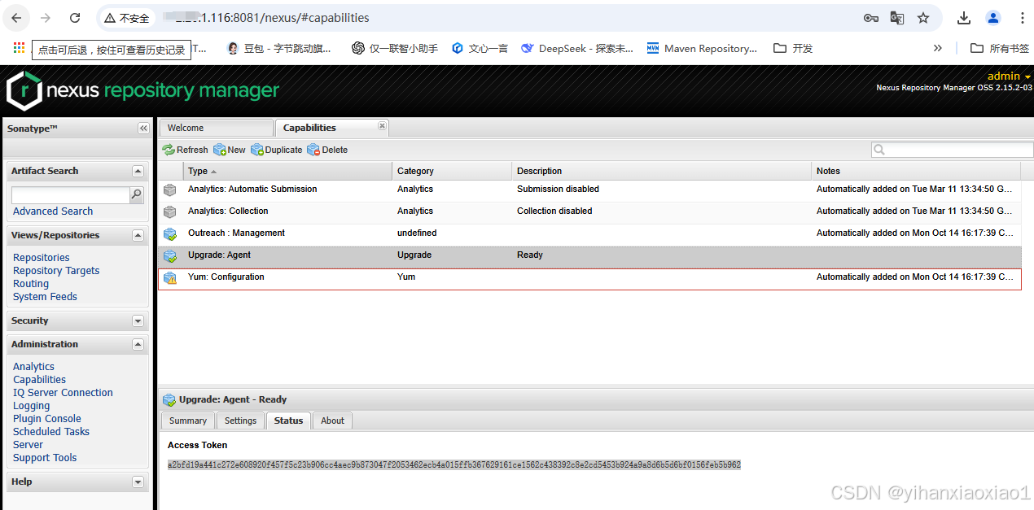Select the Status tab
Image resolution: width=1034 pixels, height=510 pixels.
pos(288,421)
